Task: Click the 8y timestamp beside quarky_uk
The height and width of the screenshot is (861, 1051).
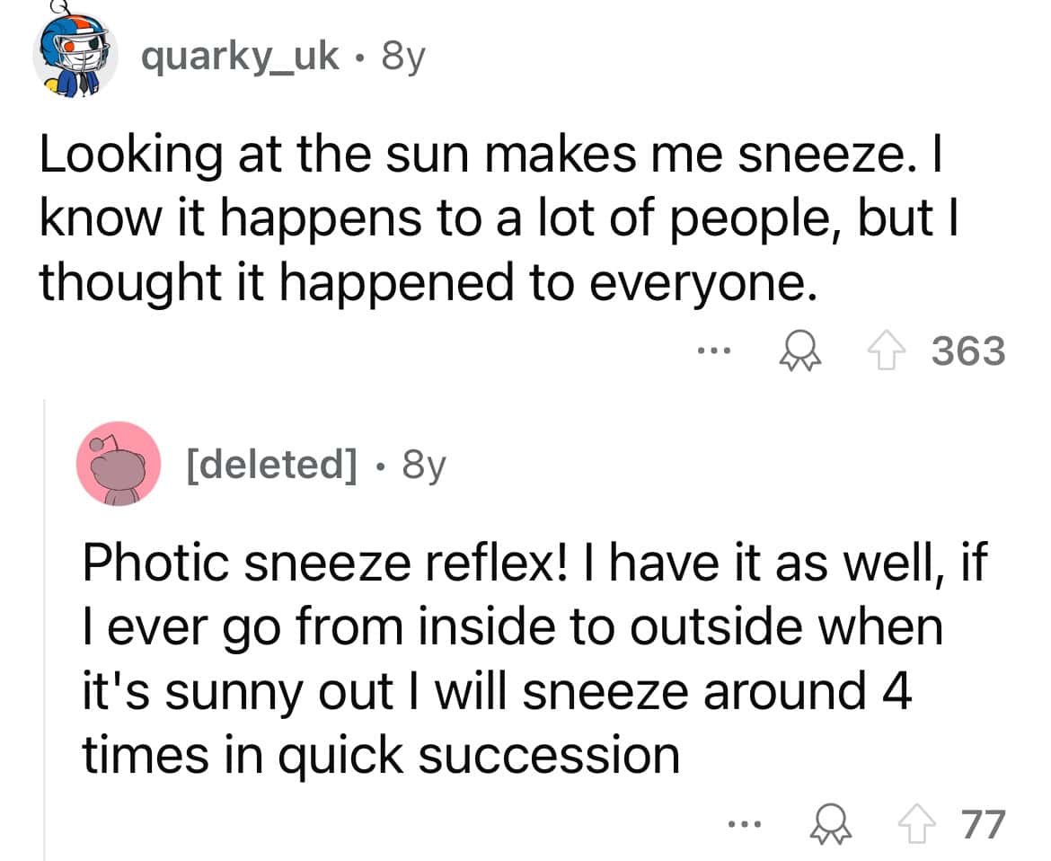Action: (402, 58)
